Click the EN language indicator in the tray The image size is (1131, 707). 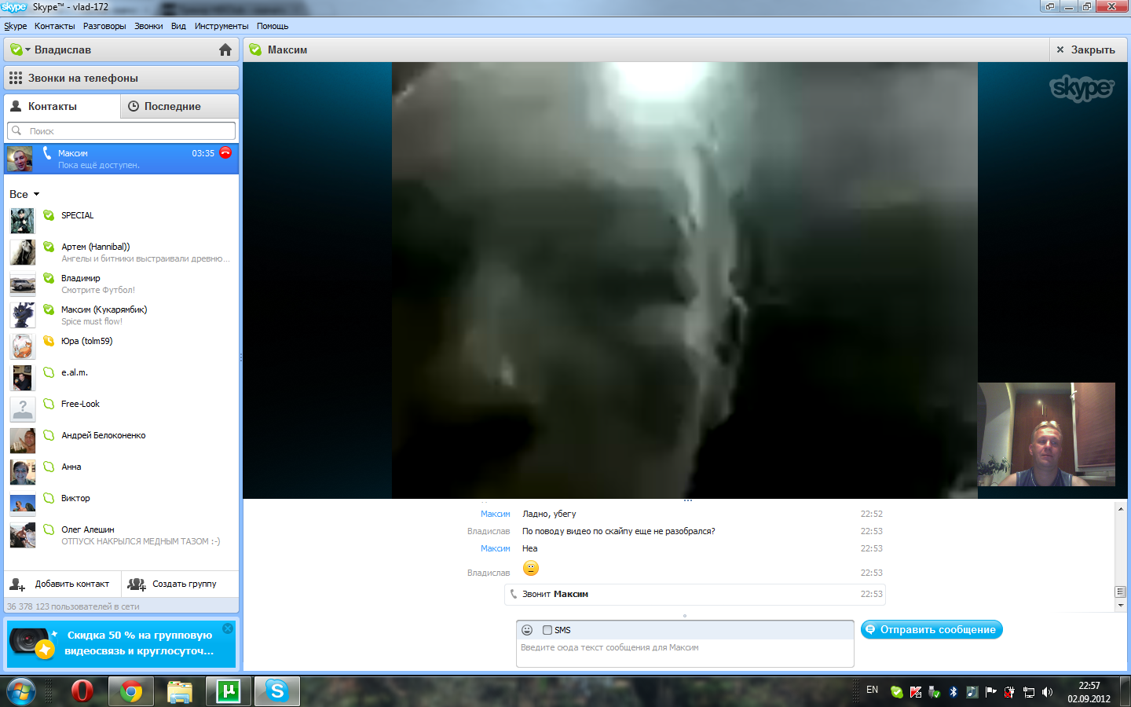(x=872, y=690)
